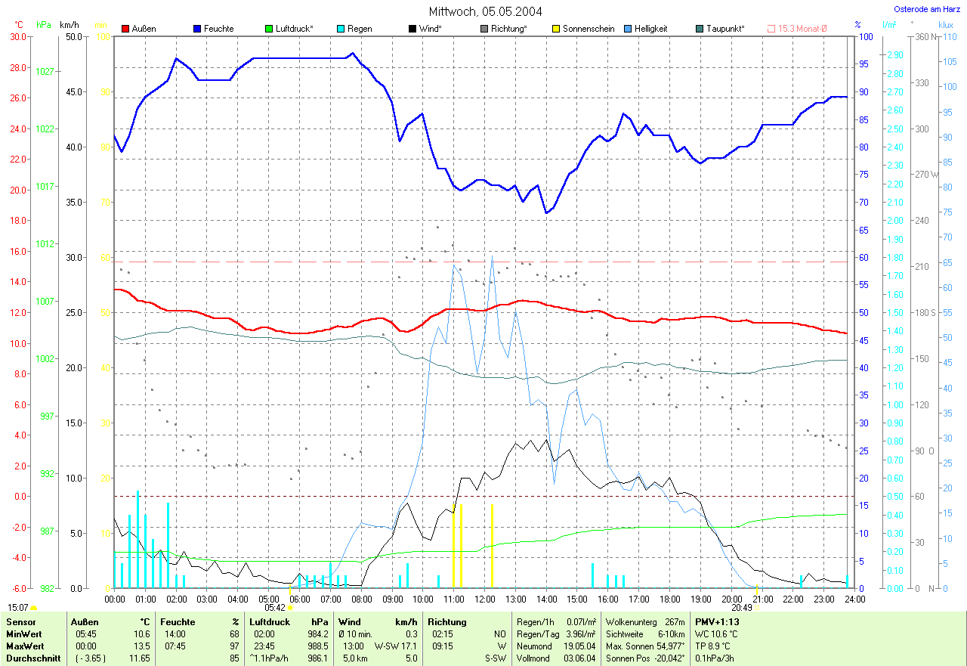Click the sunrise icon at 05:42
Image resolution: width=967 pixels, height=666 pixels.
tap(290, 607)
